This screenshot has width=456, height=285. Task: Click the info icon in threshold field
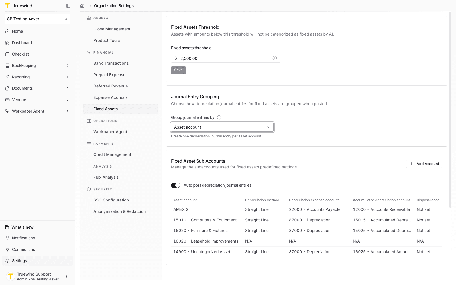point(275,58)
